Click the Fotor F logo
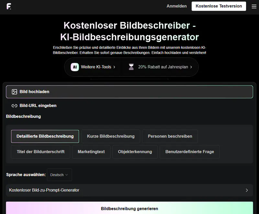Viewport: 259px width, 214px height. click(9, 6)
